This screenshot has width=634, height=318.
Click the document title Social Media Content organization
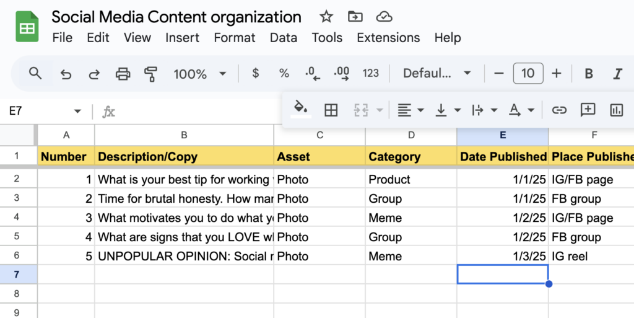point(176,17)
